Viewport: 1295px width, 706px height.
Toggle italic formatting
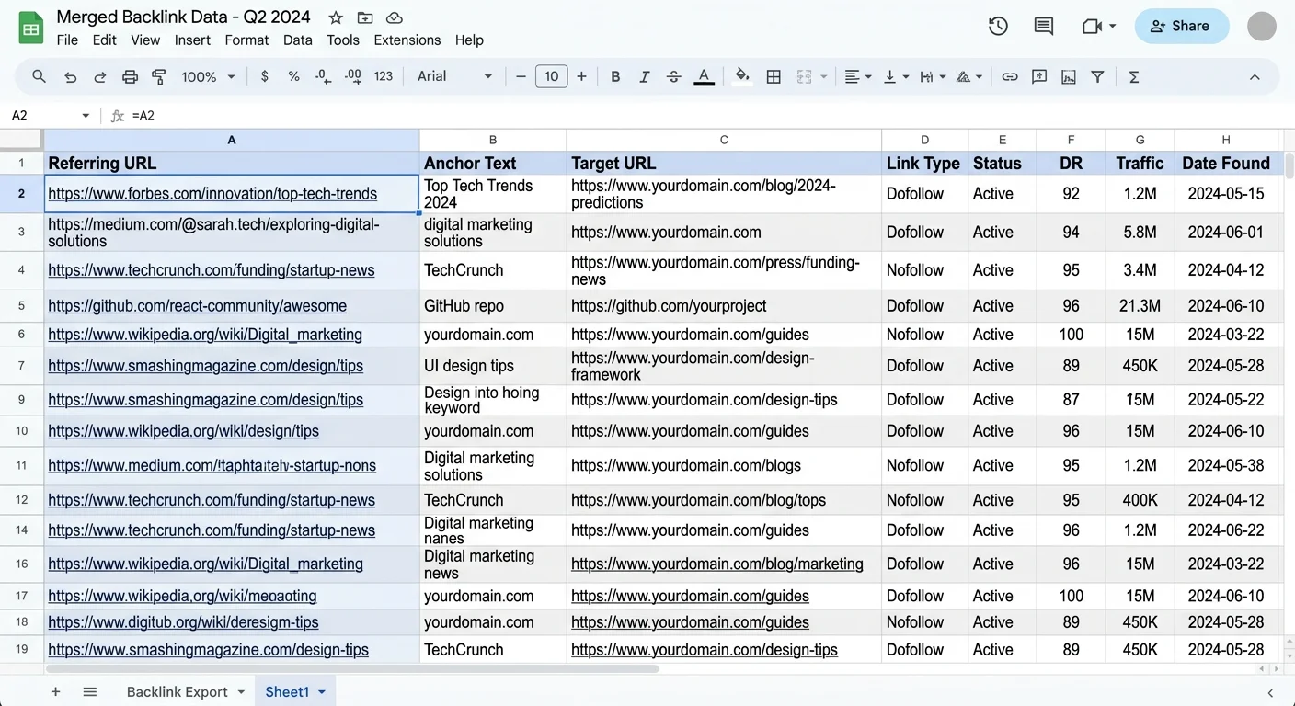pos(645,77)
